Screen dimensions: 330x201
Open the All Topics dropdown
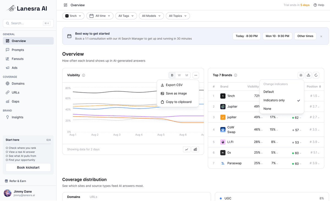click(178, 16)
